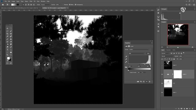The height and width of the screenshot is (110, 196).
Task: Toggle Levels adjustment visibility in Properties panel
Action: [147, 82]
